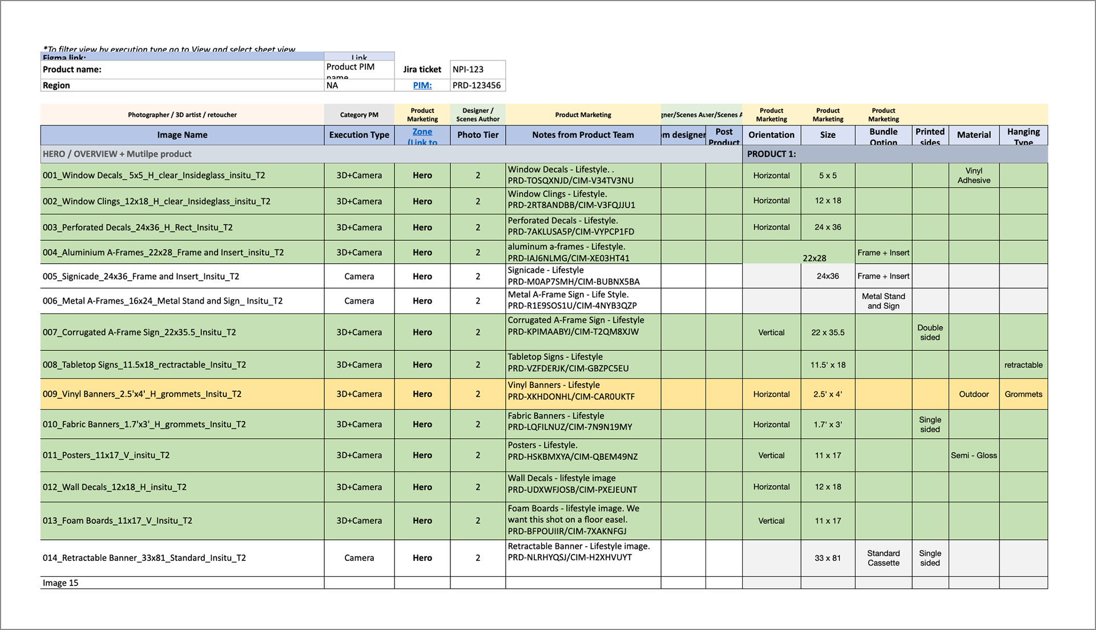Select the retractable hanging type cell
The height and width of the screenshot is (630, 1096).
point(1024,365)
